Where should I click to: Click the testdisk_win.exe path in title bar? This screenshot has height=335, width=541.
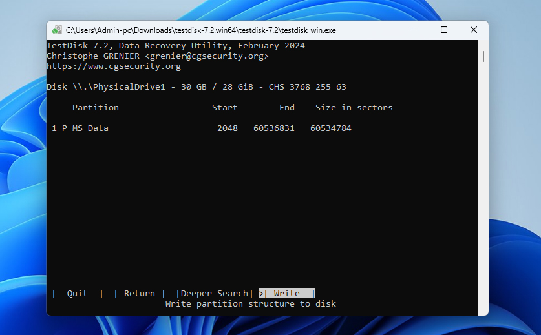(201, 30)
